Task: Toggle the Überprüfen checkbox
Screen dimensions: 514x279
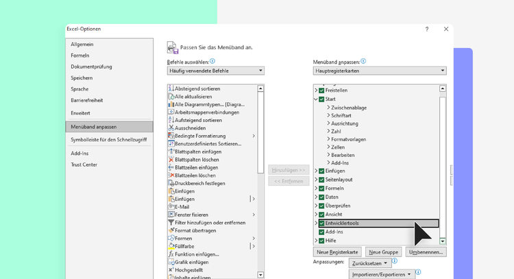Action: [321, 206]
